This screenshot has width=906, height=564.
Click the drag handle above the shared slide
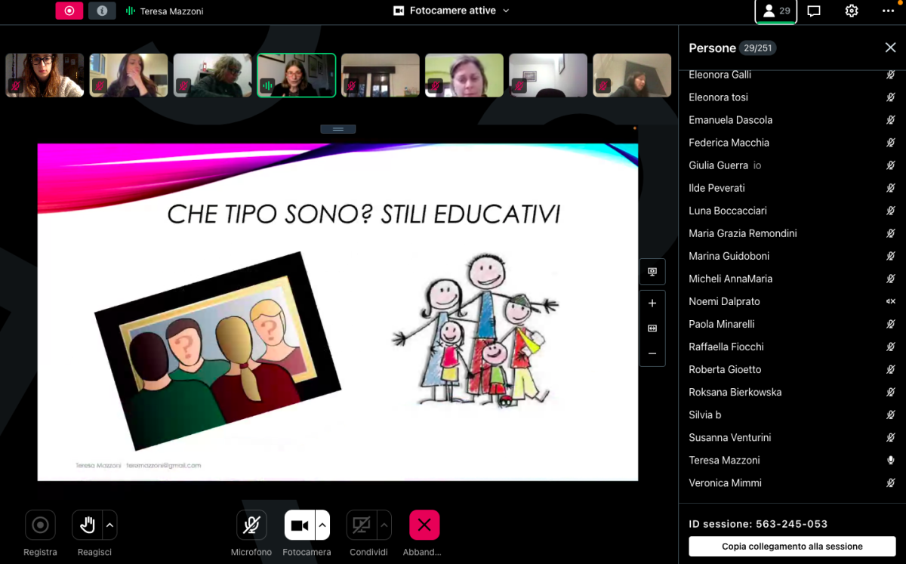point(337,129)
